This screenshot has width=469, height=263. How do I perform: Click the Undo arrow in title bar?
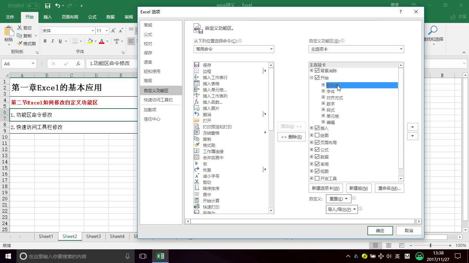coord(58,6)
